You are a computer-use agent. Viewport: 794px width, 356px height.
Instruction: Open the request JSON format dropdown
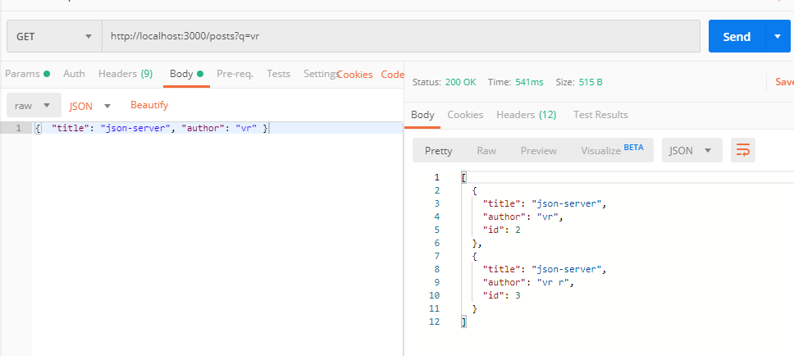click(90, 106)
